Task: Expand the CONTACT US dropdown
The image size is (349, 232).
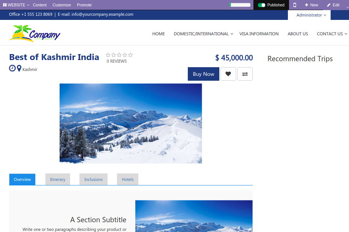Action: 332,34
